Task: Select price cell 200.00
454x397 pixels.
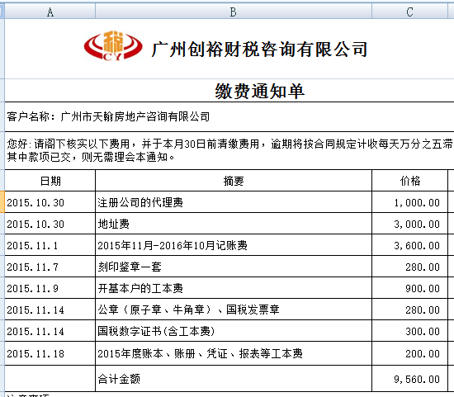Action: 409,353
